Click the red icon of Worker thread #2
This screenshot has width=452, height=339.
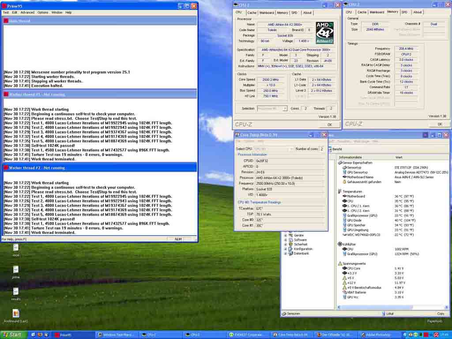(6, 168)
